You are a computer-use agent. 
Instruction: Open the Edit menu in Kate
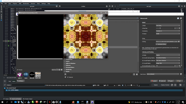pyautogui.click(x=6, y=3)
